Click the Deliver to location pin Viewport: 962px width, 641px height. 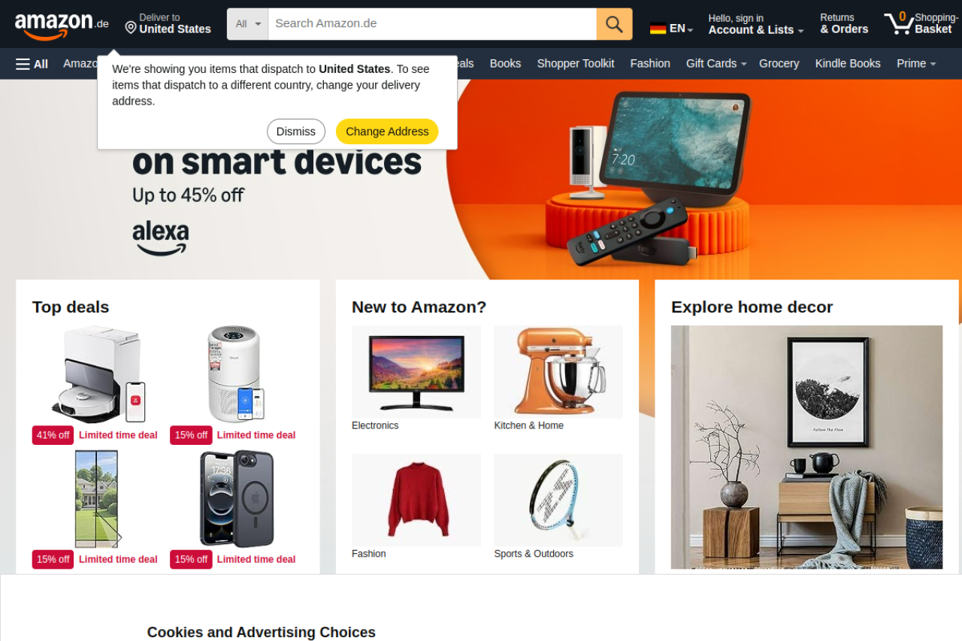pyautogui.click(x=131, y=28)
